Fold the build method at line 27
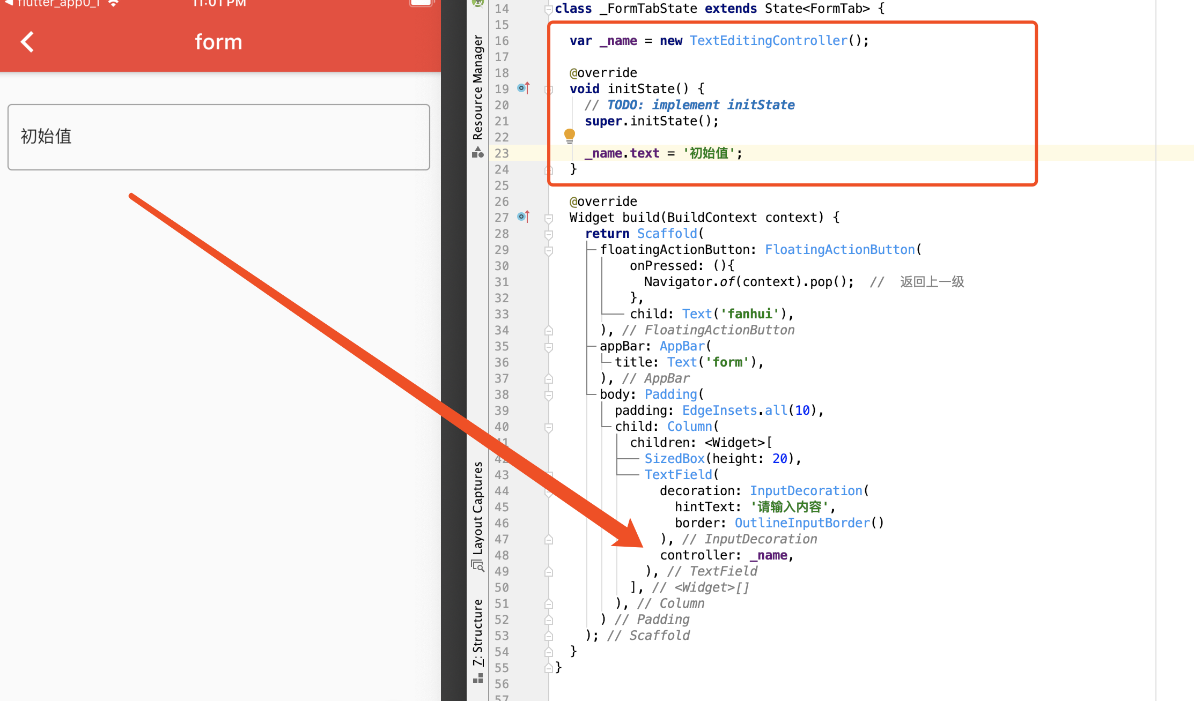Image resolution: width=1194 pixels, height=701 pixels. (x=548, y=218)
